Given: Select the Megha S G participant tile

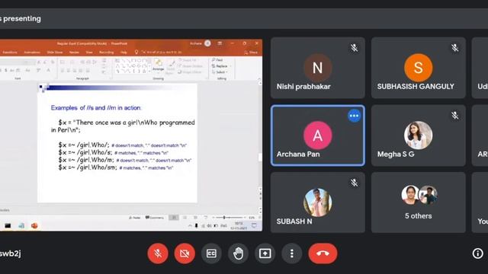Looking at the screenshot, I should pyautogui.click(x=419, y=135).
